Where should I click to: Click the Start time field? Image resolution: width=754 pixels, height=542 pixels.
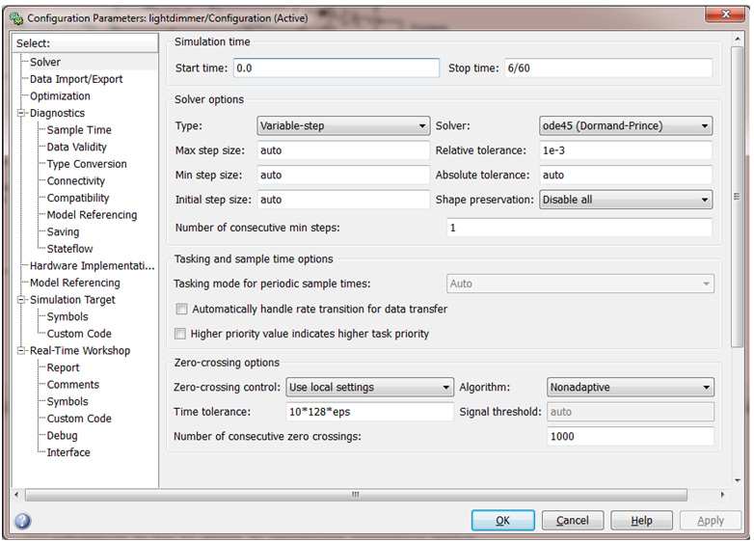(337, 68)
